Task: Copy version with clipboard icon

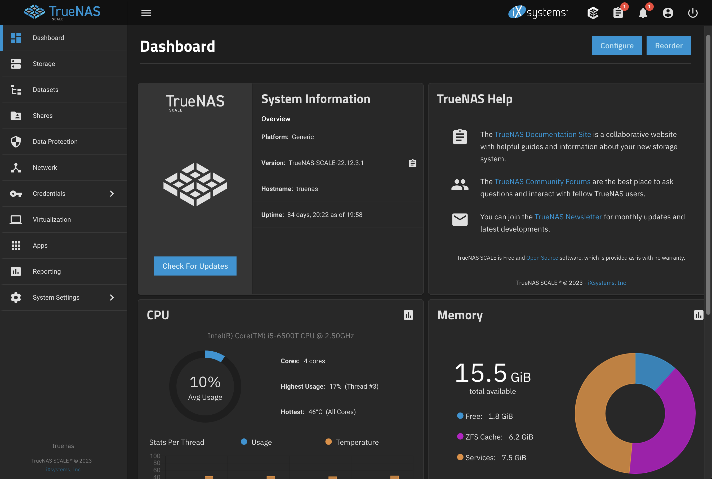Action: 412,163
